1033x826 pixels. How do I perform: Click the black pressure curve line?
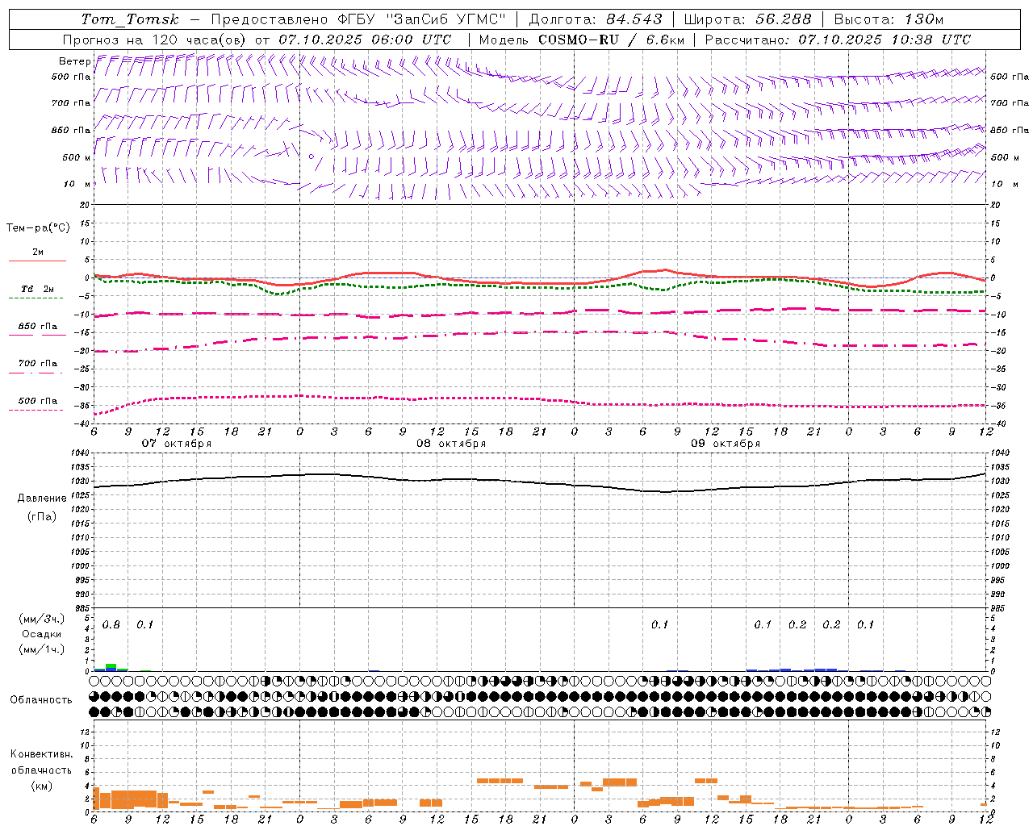click(x=541, y=482)
